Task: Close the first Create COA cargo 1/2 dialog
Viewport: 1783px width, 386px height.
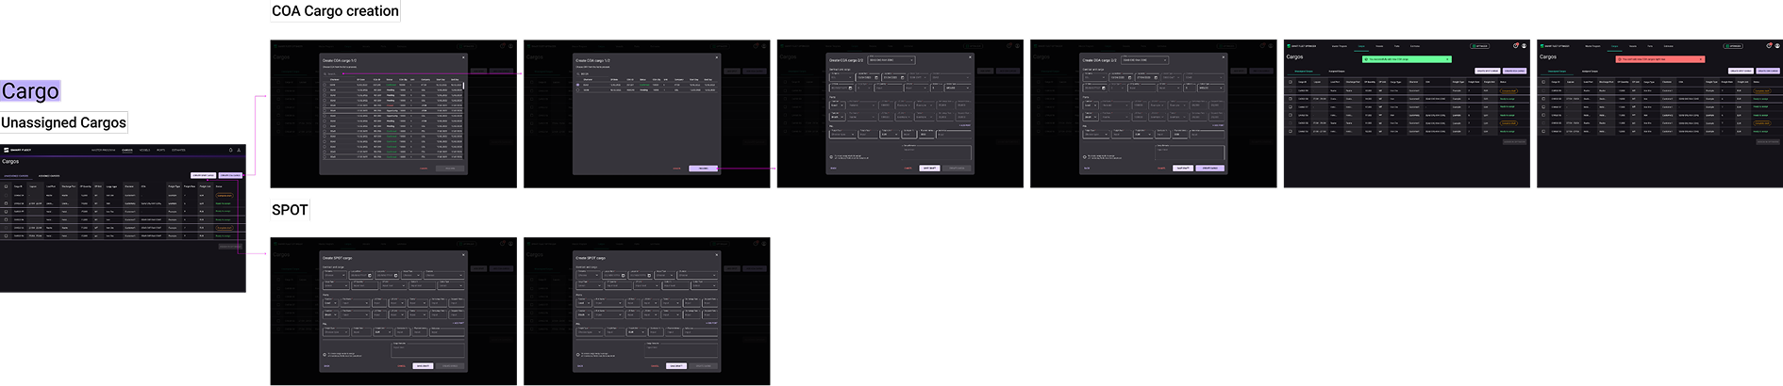Action: 463,57
